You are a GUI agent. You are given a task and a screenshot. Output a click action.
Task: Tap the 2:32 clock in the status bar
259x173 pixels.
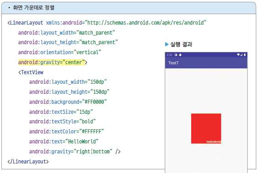(169, 55)
